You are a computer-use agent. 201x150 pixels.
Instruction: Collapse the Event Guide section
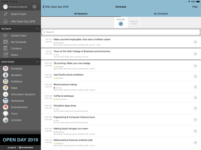38,62
